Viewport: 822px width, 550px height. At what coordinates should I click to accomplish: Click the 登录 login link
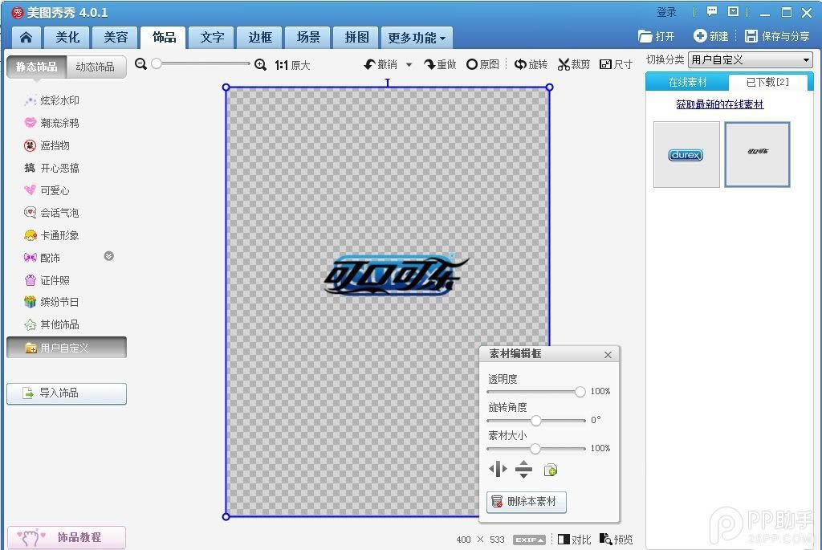(666, 12)
